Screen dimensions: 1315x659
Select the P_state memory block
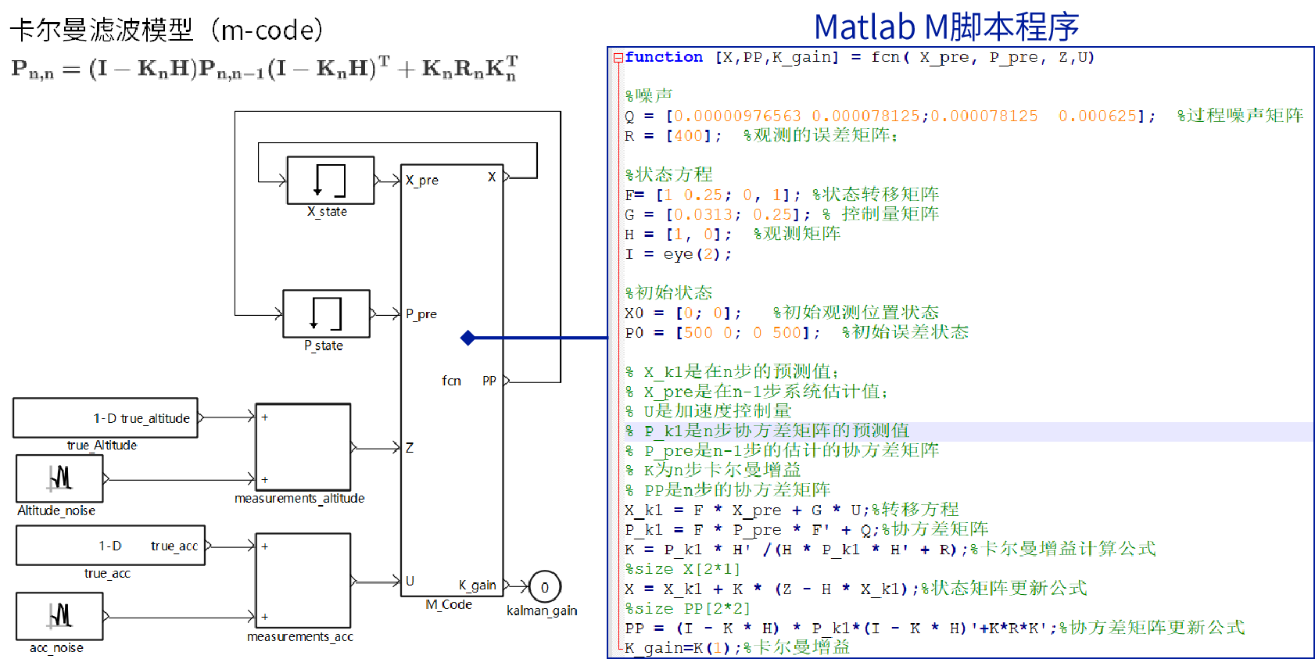tap(326, 313)
